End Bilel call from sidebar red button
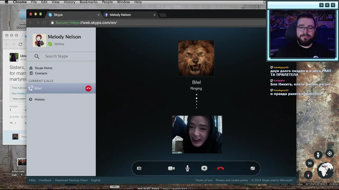 (88, 89)
